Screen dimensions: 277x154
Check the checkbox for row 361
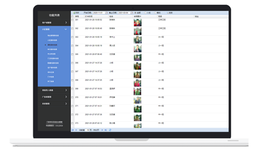click(x=72, y=20)
